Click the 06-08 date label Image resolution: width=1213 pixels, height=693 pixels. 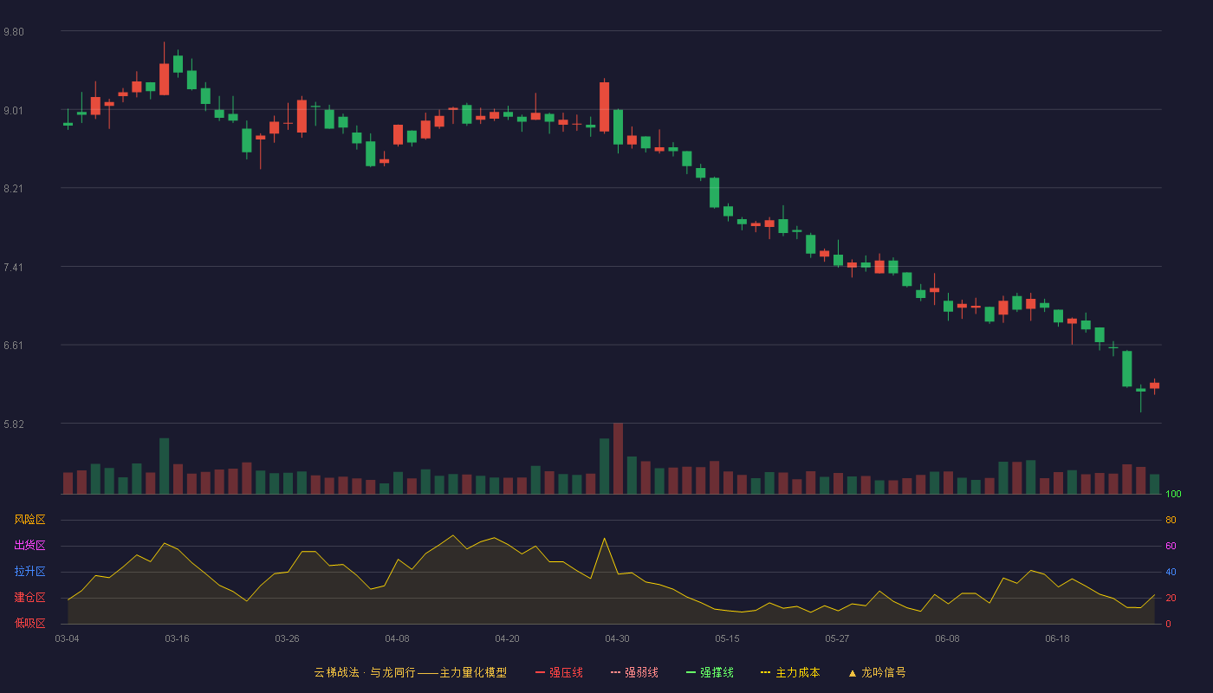[x=947, y=638]
